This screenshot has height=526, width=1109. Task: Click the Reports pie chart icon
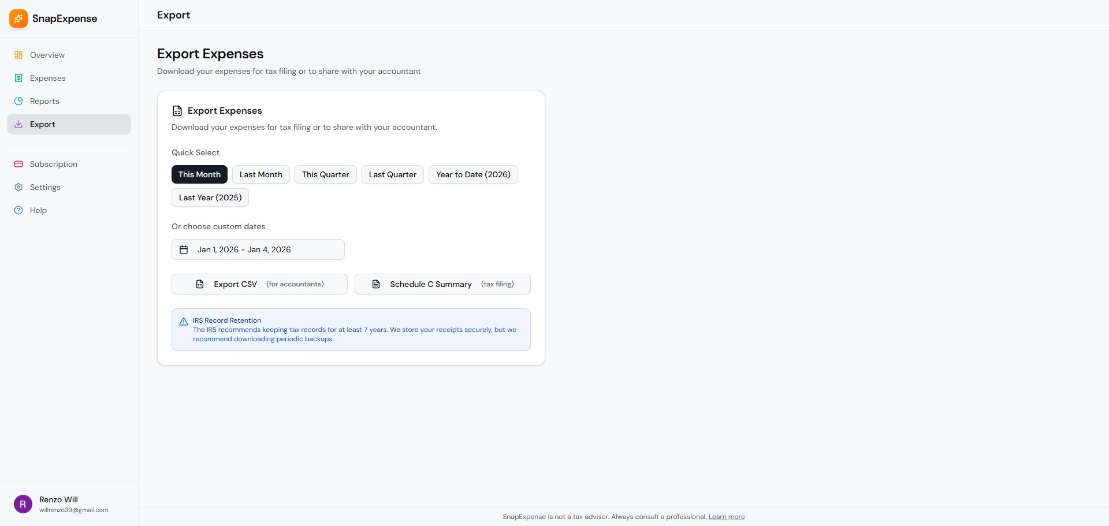click(18, 101)
